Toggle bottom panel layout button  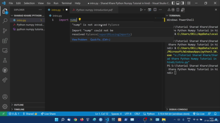[x=178, y=3]
